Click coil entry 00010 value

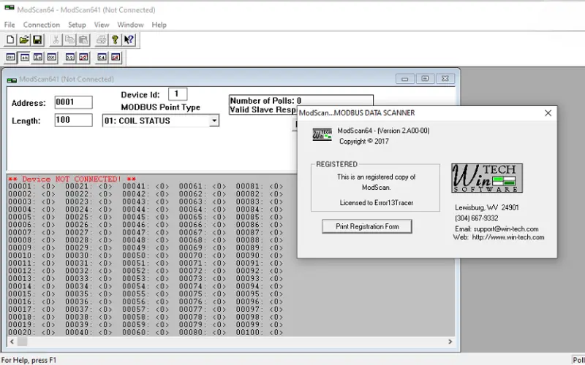[48, 255]
